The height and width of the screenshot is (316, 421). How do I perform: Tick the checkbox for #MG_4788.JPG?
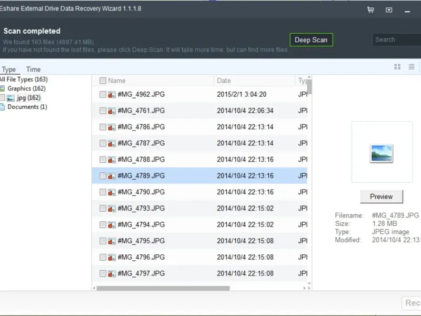click(x=103, y=160)
